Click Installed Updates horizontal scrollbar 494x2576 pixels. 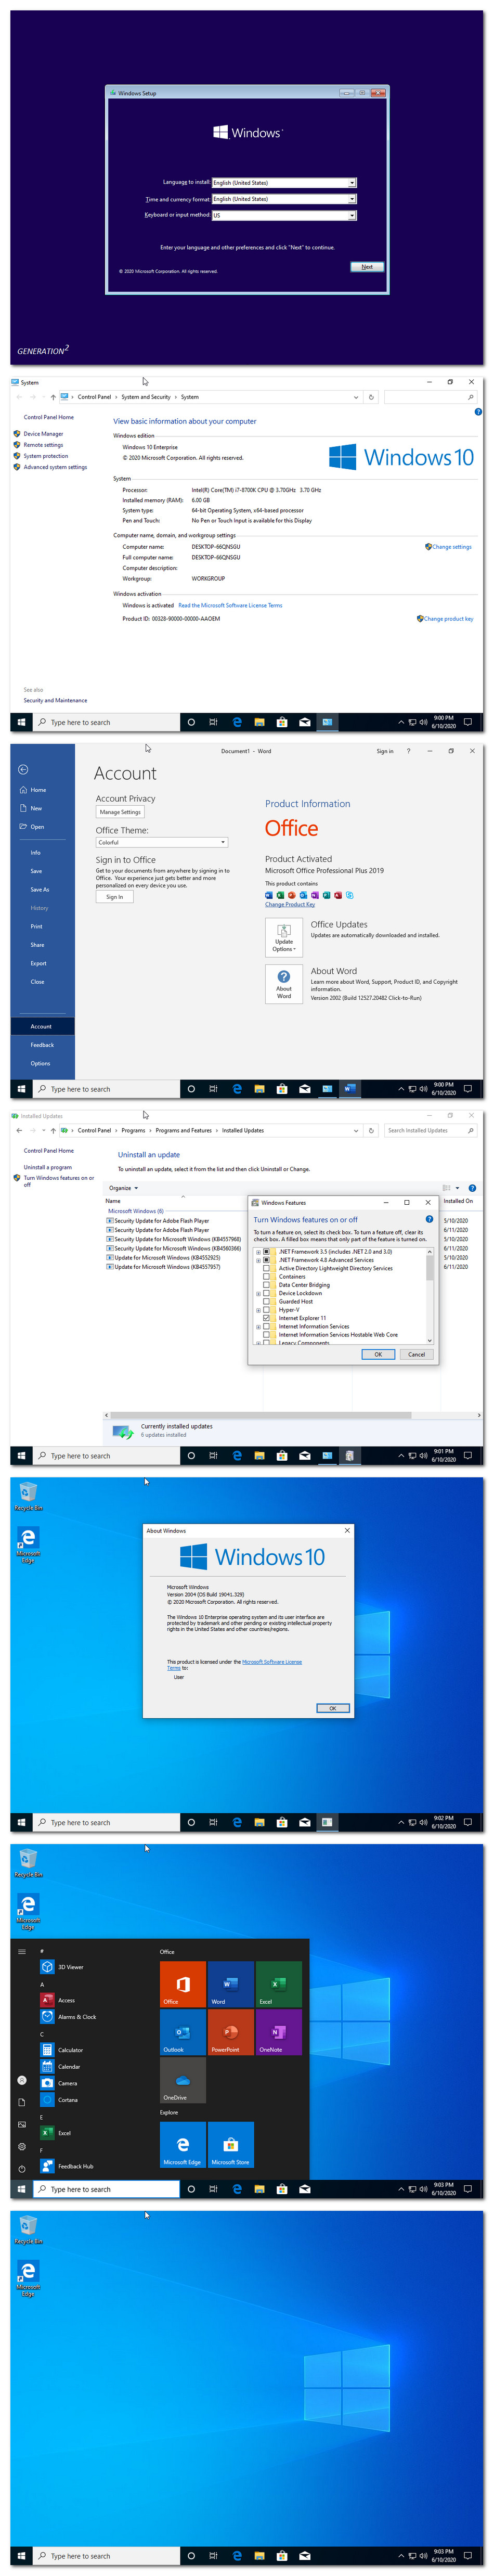point(293,1415)
